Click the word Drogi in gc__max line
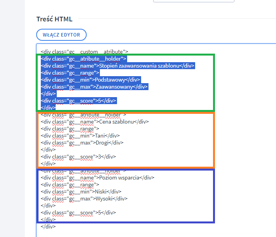 pyautogui.click(x=102, y=143)
